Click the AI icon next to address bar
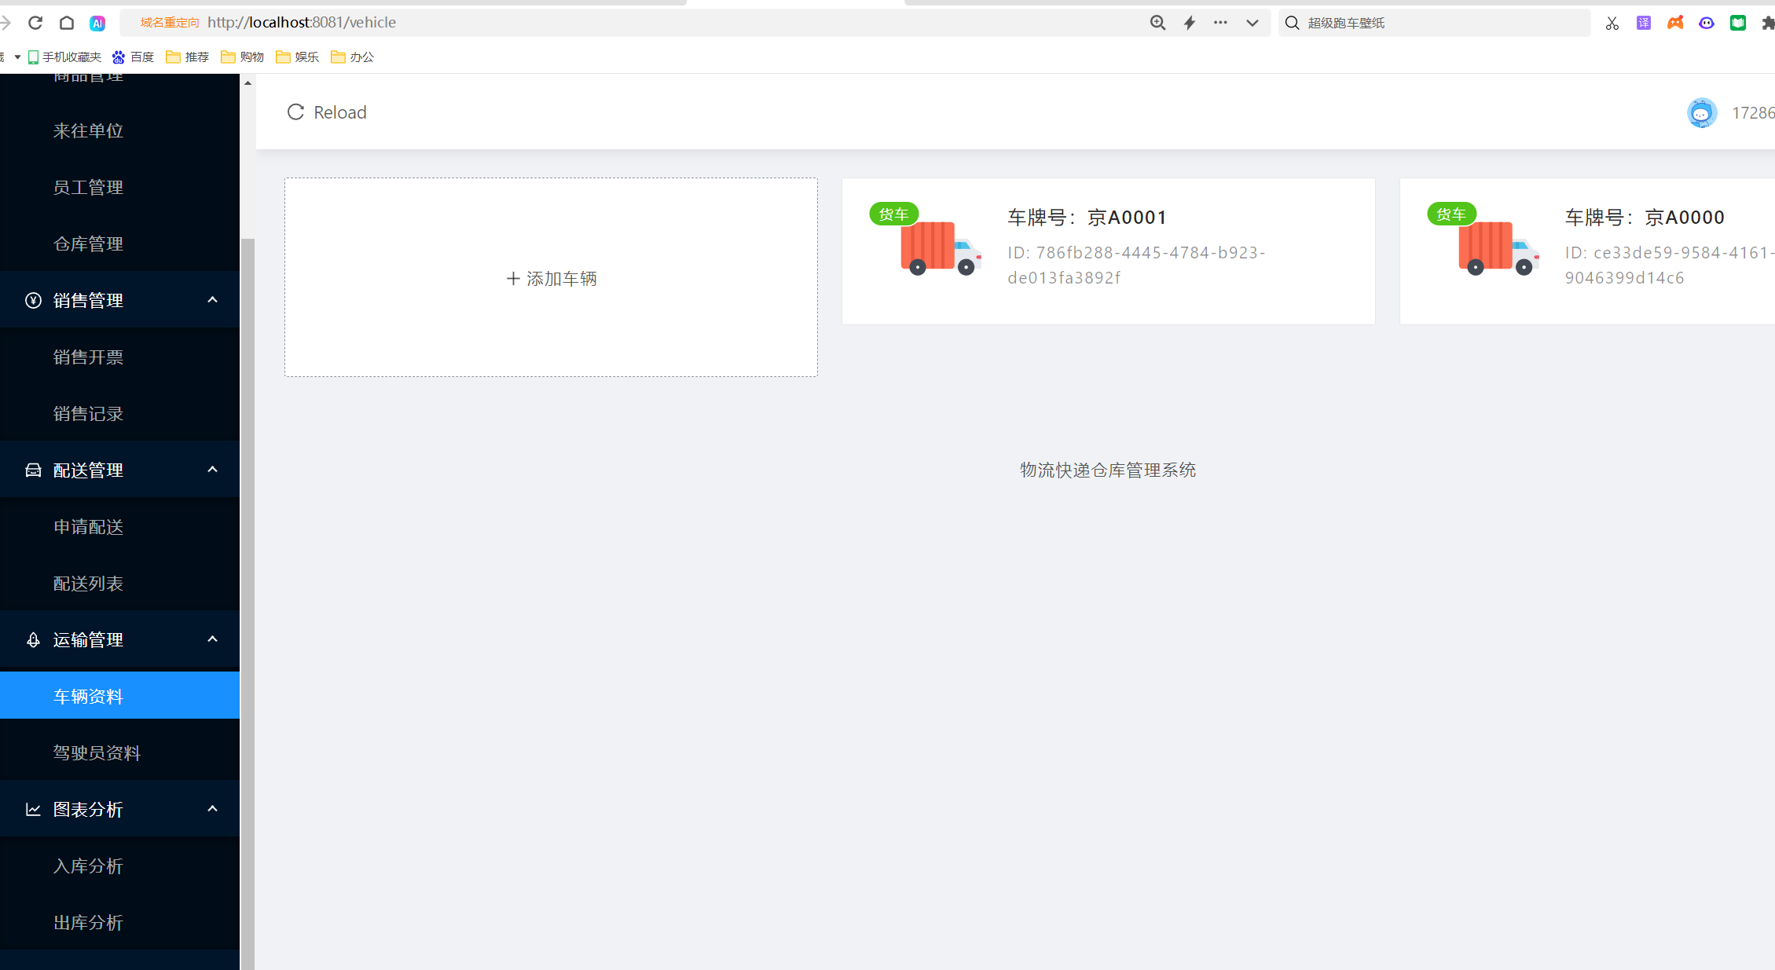This screenshot has height=970, width=1775. point(97,22)
